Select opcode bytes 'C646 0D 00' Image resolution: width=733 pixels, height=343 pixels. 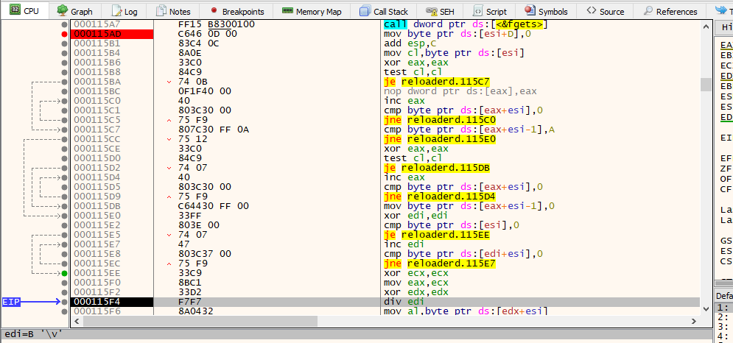(x=208, y=34)
